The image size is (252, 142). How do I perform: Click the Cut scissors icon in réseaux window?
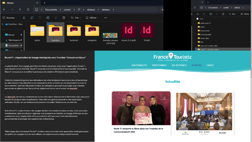pos(24,18)
